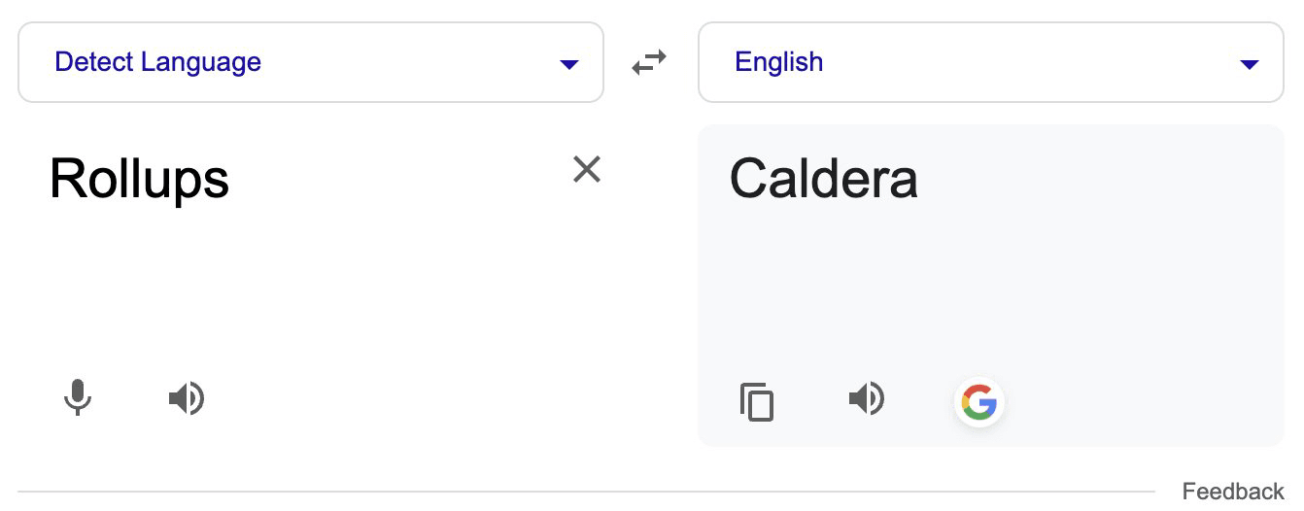1304x511 pixels.
Task: Click the source box between X and Rollups
Action: point(398,179)
